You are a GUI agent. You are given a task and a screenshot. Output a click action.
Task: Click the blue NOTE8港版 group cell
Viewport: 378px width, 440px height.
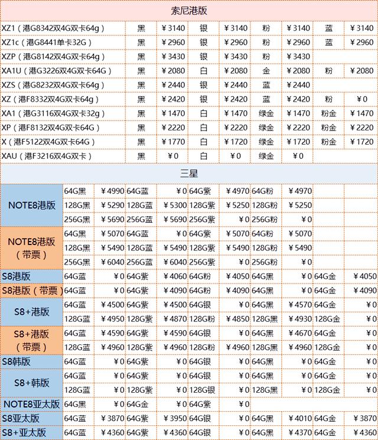[x=32, y=205]
